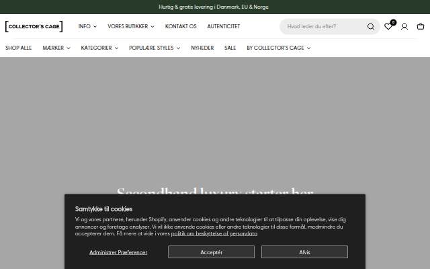
Task: Open the account profile icon
Action: [x=404, y=26]
